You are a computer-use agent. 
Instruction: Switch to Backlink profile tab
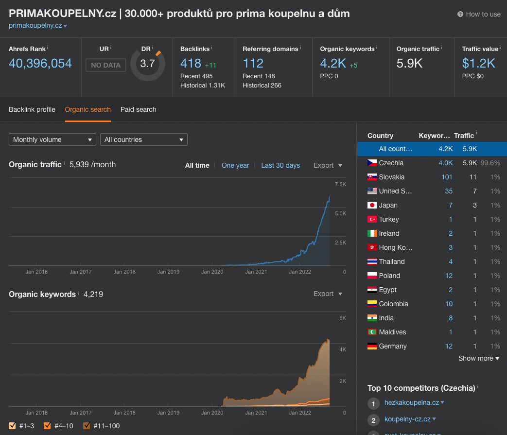pos(32,109)
